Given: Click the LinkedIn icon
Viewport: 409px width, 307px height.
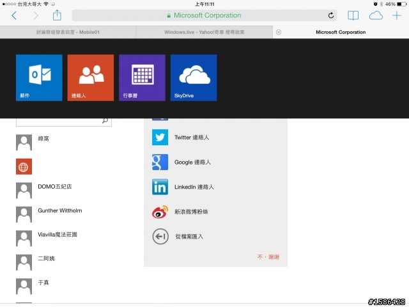Looking at the screenshot, I should [160, 187].
